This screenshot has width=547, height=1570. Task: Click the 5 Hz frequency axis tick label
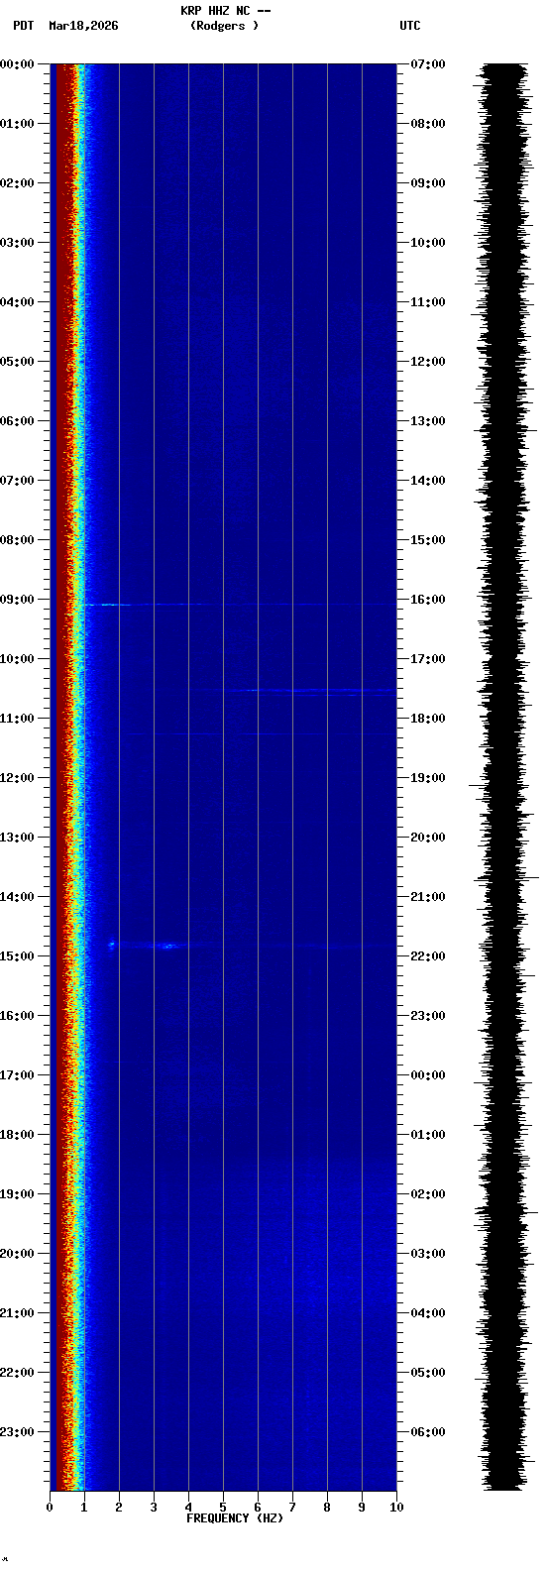[x=223, y=1508]
